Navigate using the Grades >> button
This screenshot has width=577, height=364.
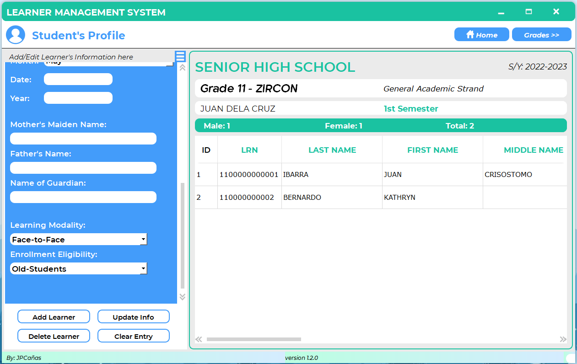click(542, 34)
